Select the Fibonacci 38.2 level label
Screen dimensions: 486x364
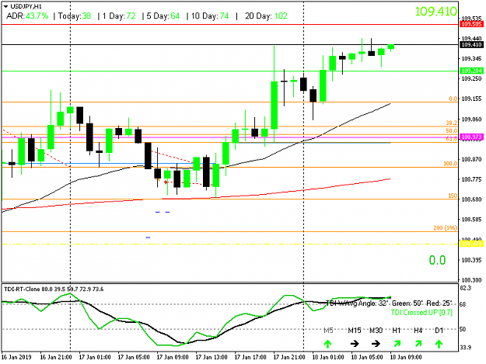pos(451,123)
